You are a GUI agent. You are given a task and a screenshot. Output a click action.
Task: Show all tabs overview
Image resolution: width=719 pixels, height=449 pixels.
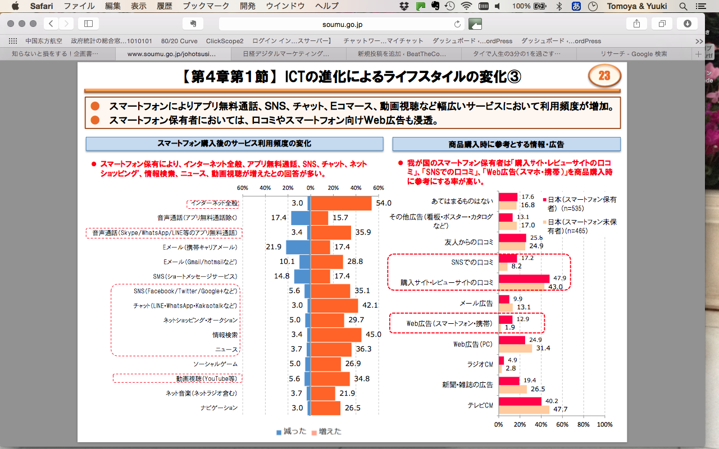(662, 24)
